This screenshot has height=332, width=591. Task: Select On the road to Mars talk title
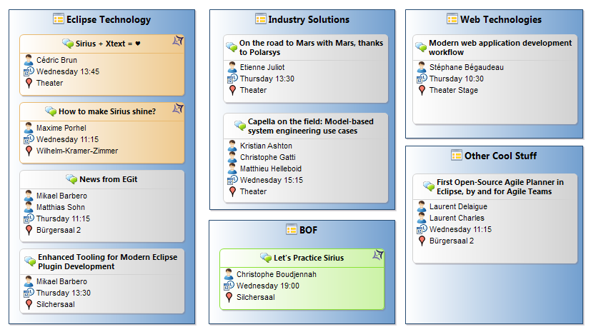point(312,47)
